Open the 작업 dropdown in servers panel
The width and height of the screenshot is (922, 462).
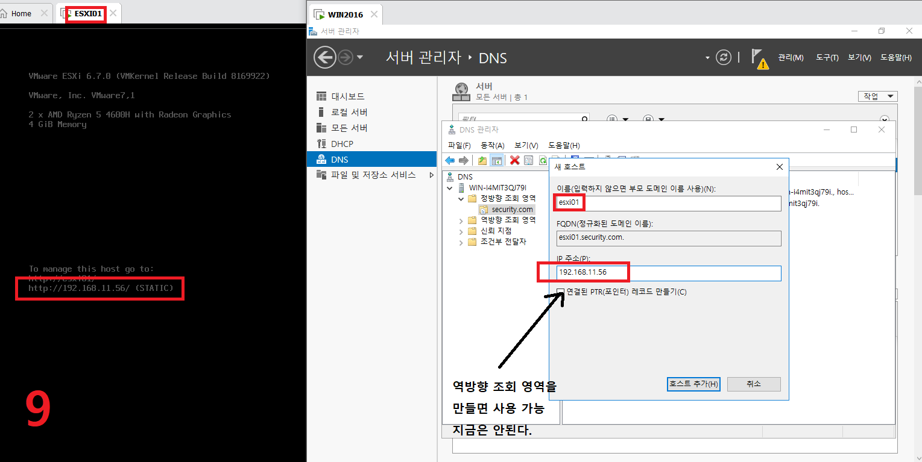click(x=878, y=96)
